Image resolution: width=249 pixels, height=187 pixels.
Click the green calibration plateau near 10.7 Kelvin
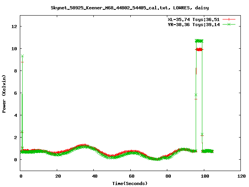tap(199, 41)
